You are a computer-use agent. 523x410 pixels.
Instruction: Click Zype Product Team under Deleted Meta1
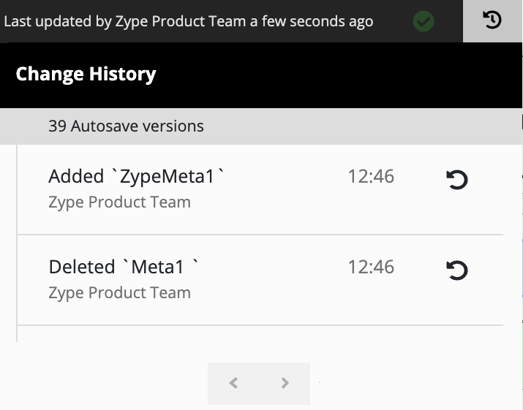click(119, 292)
